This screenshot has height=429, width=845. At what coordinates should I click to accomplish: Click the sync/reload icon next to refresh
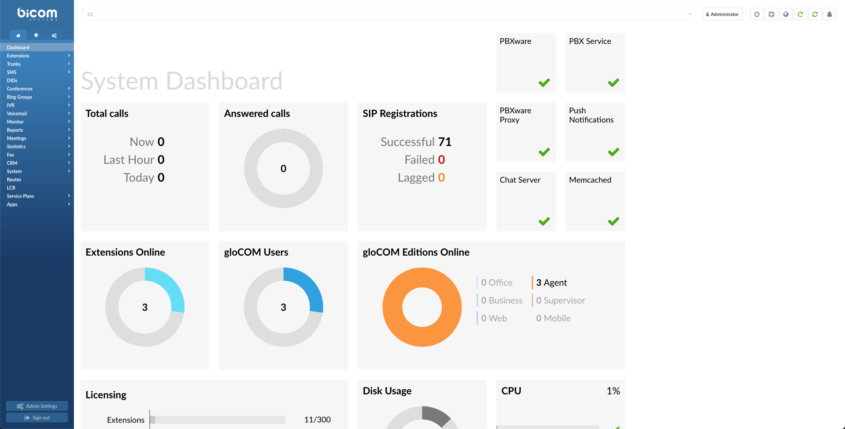click(x=816, y=14)
